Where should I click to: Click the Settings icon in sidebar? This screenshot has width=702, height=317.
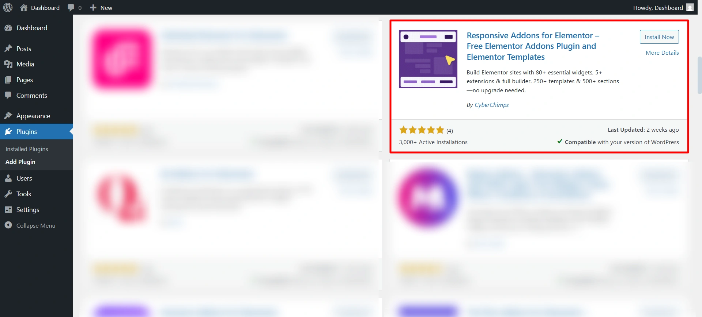[8, 210]
